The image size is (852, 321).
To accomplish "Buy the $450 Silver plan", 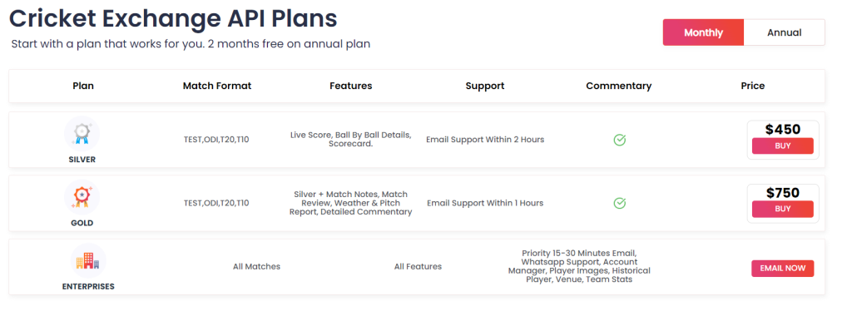I will point(782,146).
